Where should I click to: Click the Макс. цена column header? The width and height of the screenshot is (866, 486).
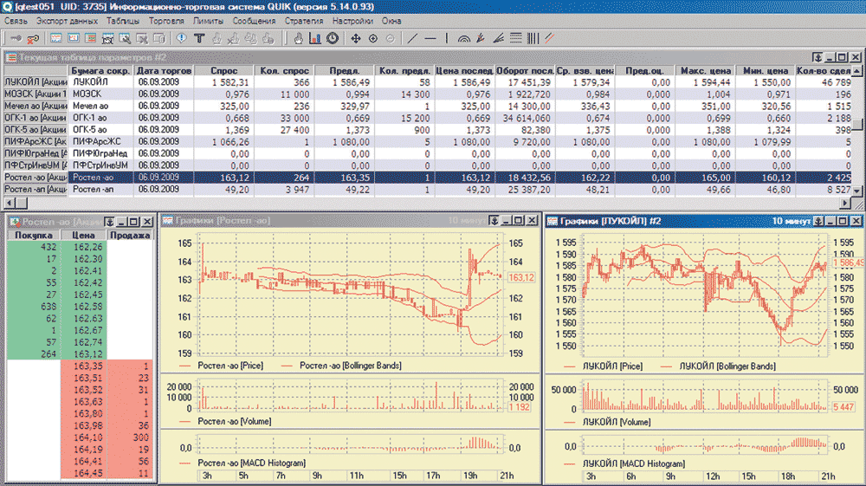point(705,71)
